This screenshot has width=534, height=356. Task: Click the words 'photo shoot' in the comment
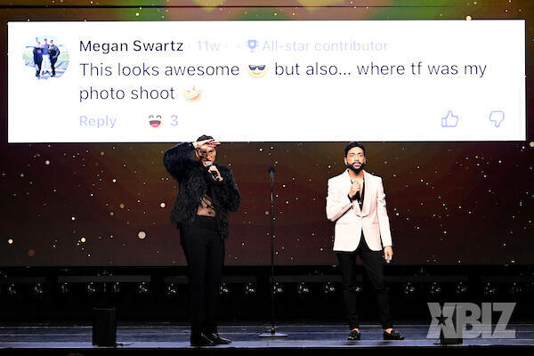click(x=127, y=93)
